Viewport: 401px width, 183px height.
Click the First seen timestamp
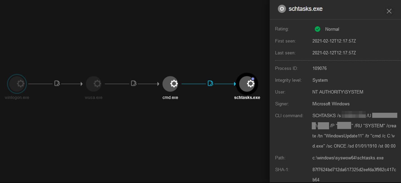[334, 41]
